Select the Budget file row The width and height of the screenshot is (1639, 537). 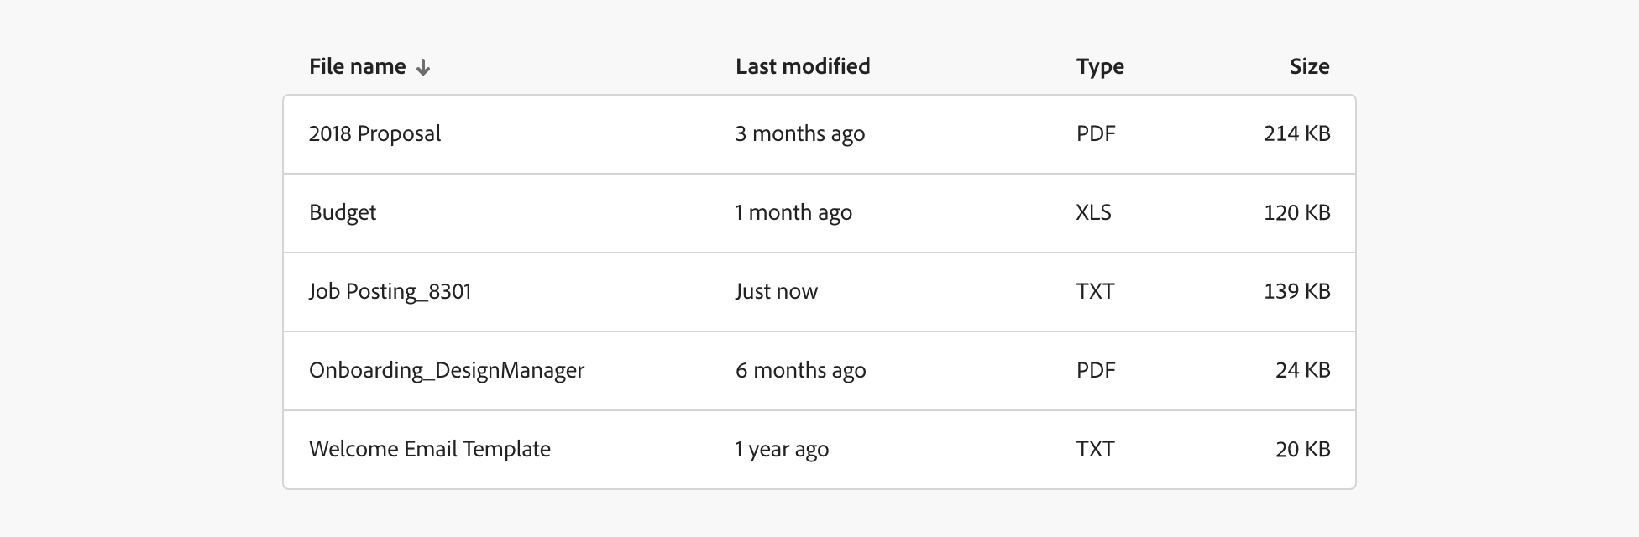pyautogui.click(x=343, y=213)
